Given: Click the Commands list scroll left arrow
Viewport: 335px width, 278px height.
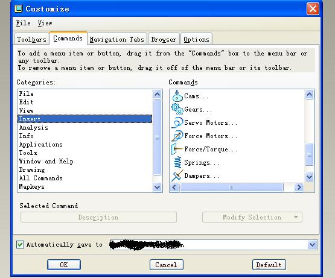Looking at the screenshot, I should pyautogui.click(x=174, y=188).
